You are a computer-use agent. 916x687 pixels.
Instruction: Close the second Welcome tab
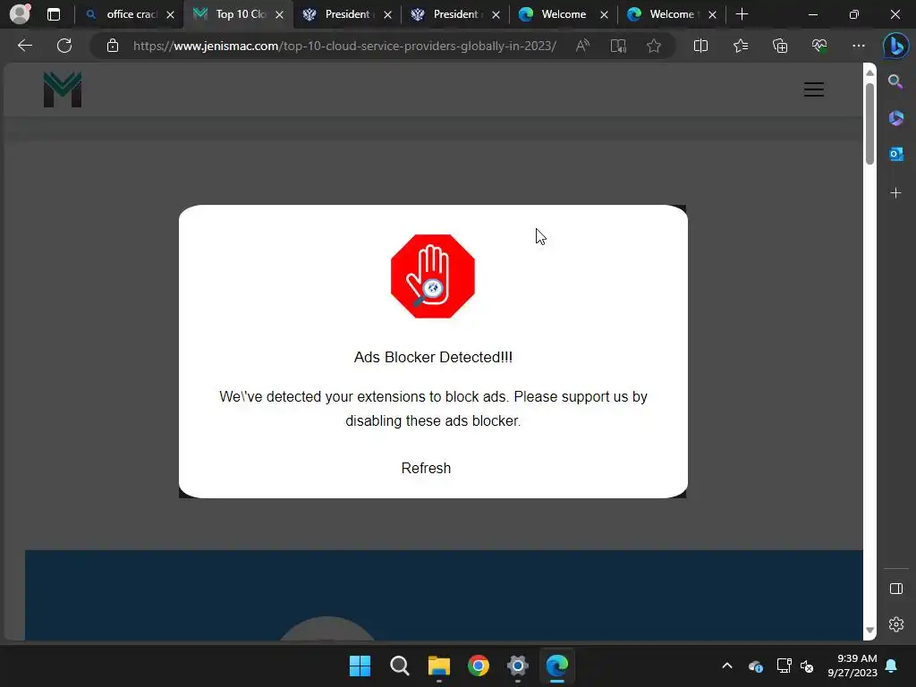tap(712, 14)
